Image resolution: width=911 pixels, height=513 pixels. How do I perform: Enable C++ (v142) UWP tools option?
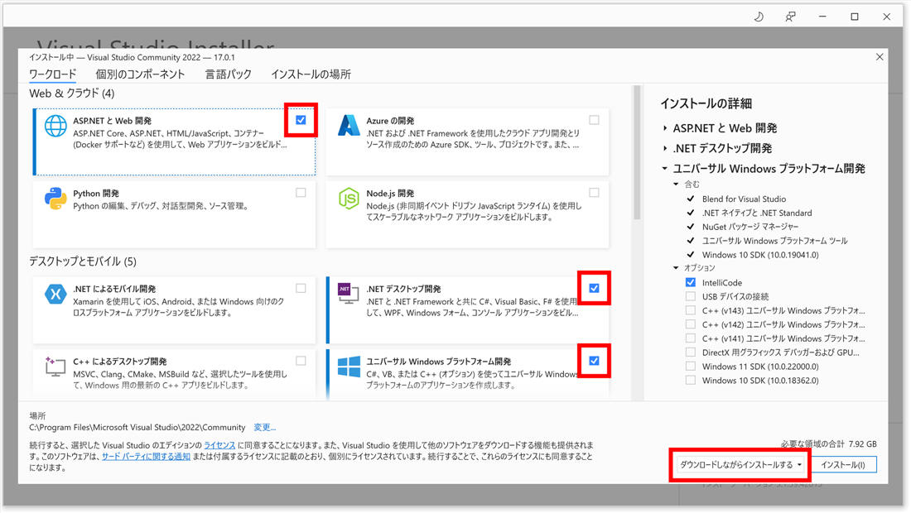point(690,324)
